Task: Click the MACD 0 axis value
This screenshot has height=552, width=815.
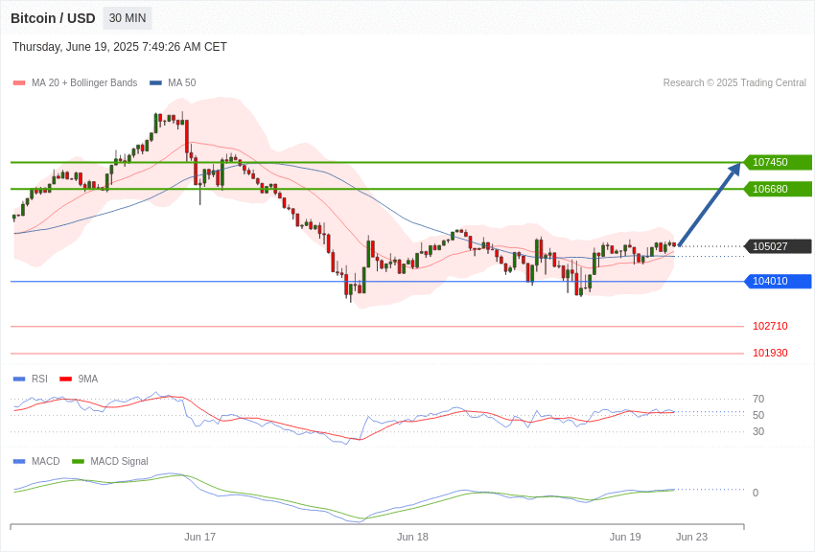Action: click(756, 493)
